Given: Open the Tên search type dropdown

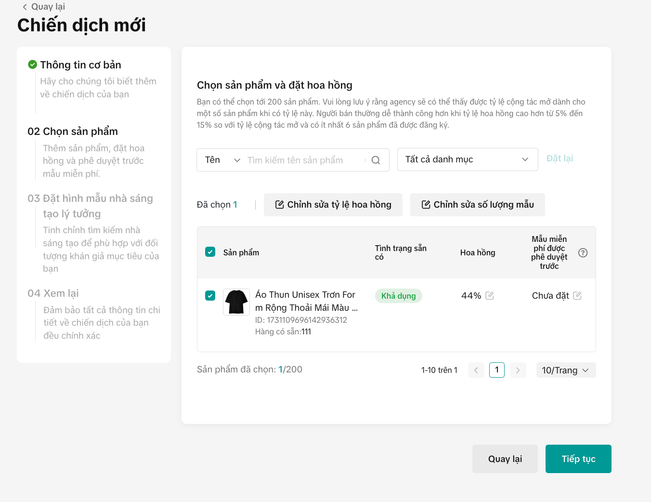Looking at the screenshot, I should tap(222, 160).
